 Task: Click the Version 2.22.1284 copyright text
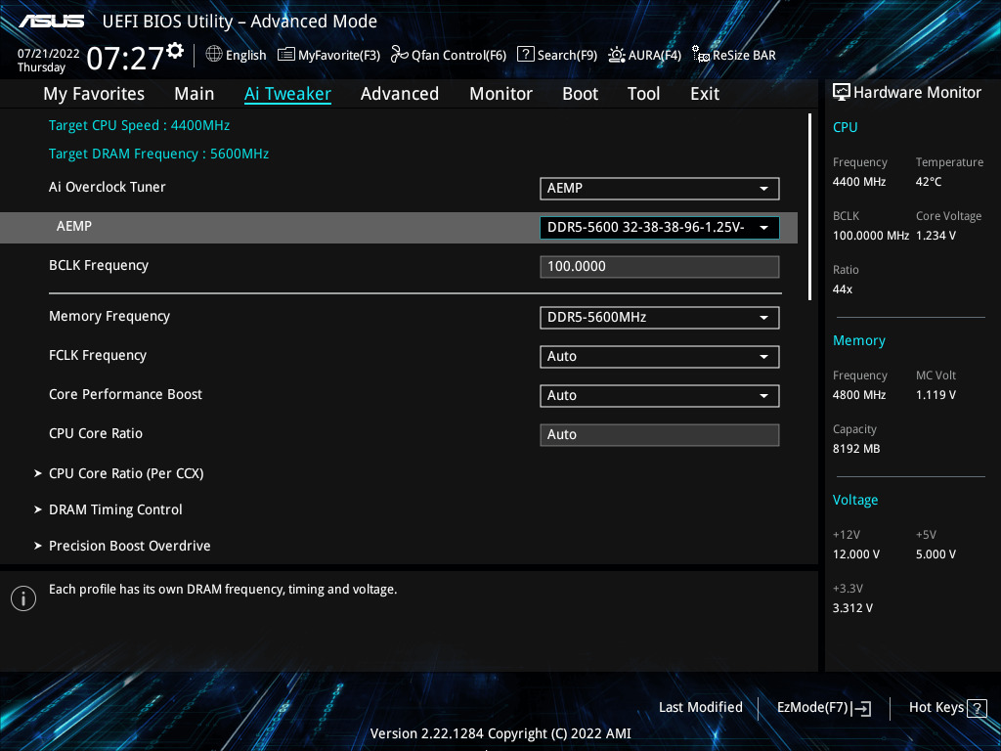click(x=500, y=733)
